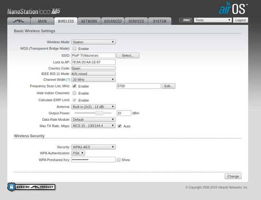This screenshot has width=261, height=200.
Task: Go to the ADVANCED tab
Action: point(113,21)
